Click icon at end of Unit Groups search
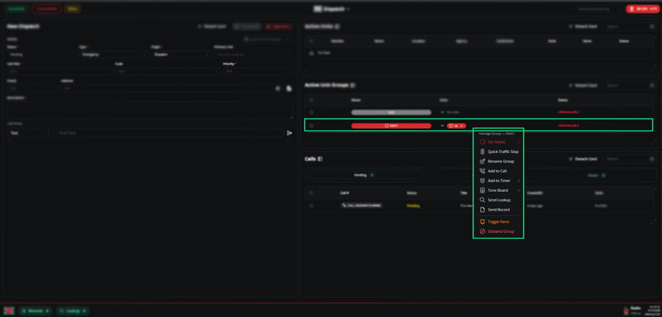662x317 pixels. [x=652, y=85]
